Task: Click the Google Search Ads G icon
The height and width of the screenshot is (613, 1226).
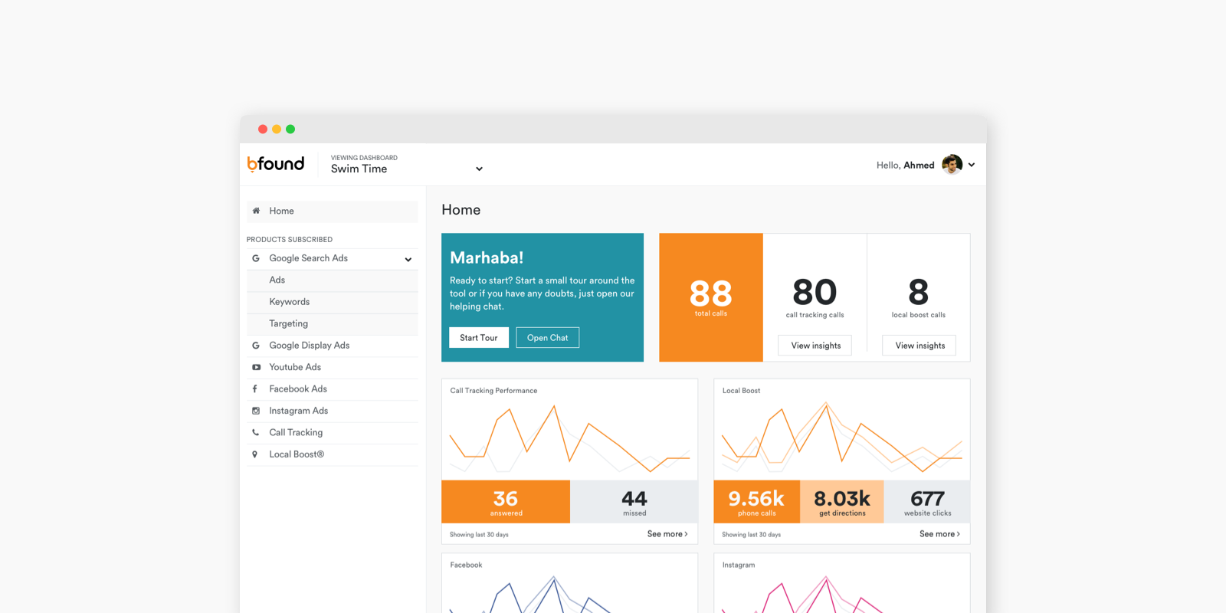Action: click(256, 258)
